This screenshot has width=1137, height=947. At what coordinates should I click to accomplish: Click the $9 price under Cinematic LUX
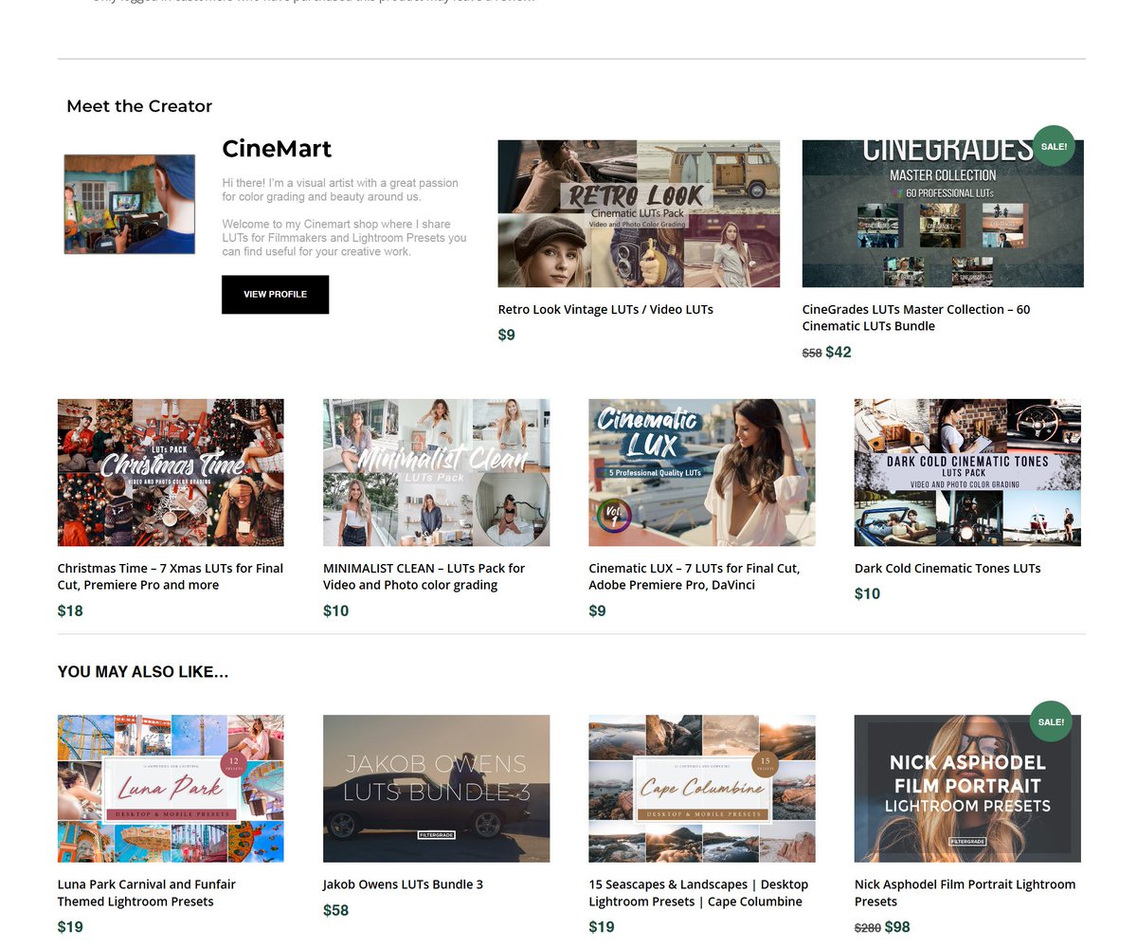598,610
